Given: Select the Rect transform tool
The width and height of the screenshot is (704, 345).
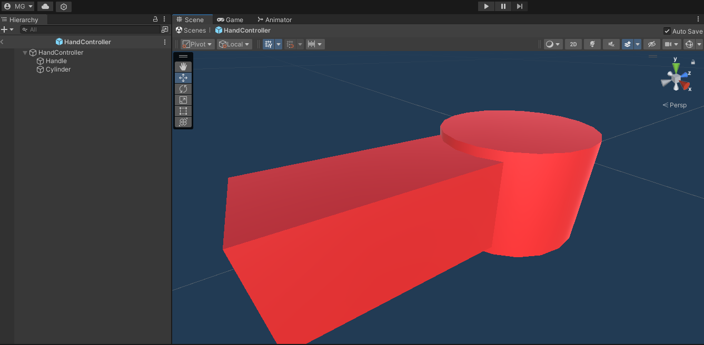Looking at the screenshot, I should 183,111.
